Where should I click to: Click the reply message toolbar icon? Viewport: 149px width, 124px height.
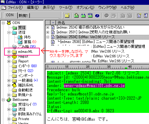point(146,16)
